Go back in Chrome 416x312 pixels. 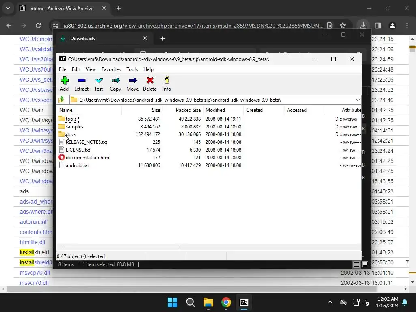point(9,26)
